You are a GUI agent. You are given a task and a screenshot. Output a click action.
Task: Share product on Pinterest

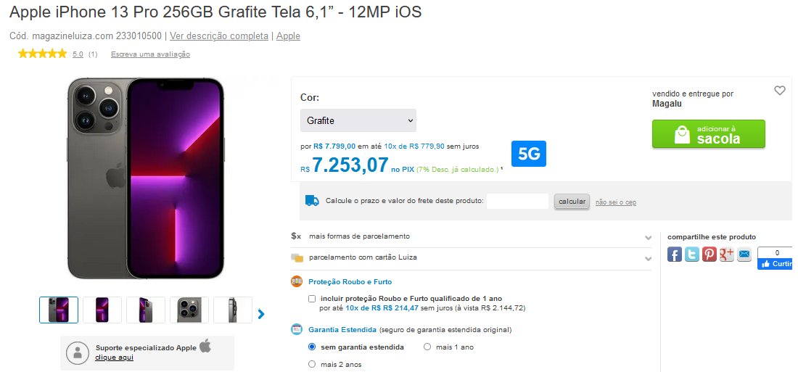709,254
